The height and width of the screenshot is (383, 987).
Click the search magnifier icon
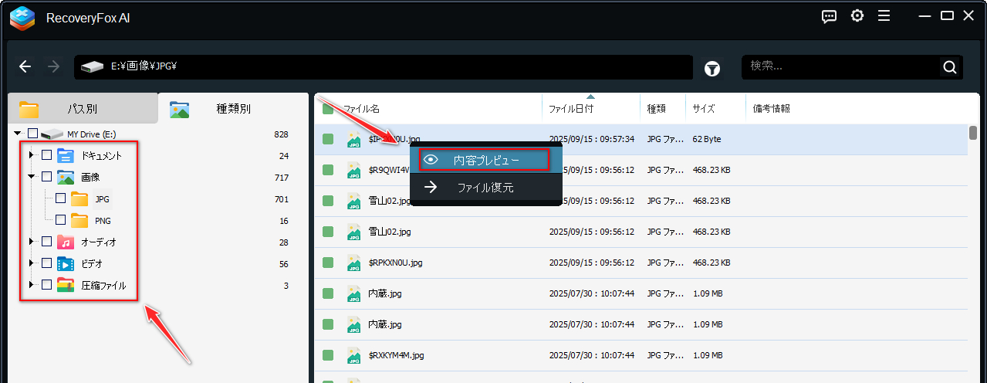tap(950, 67)
